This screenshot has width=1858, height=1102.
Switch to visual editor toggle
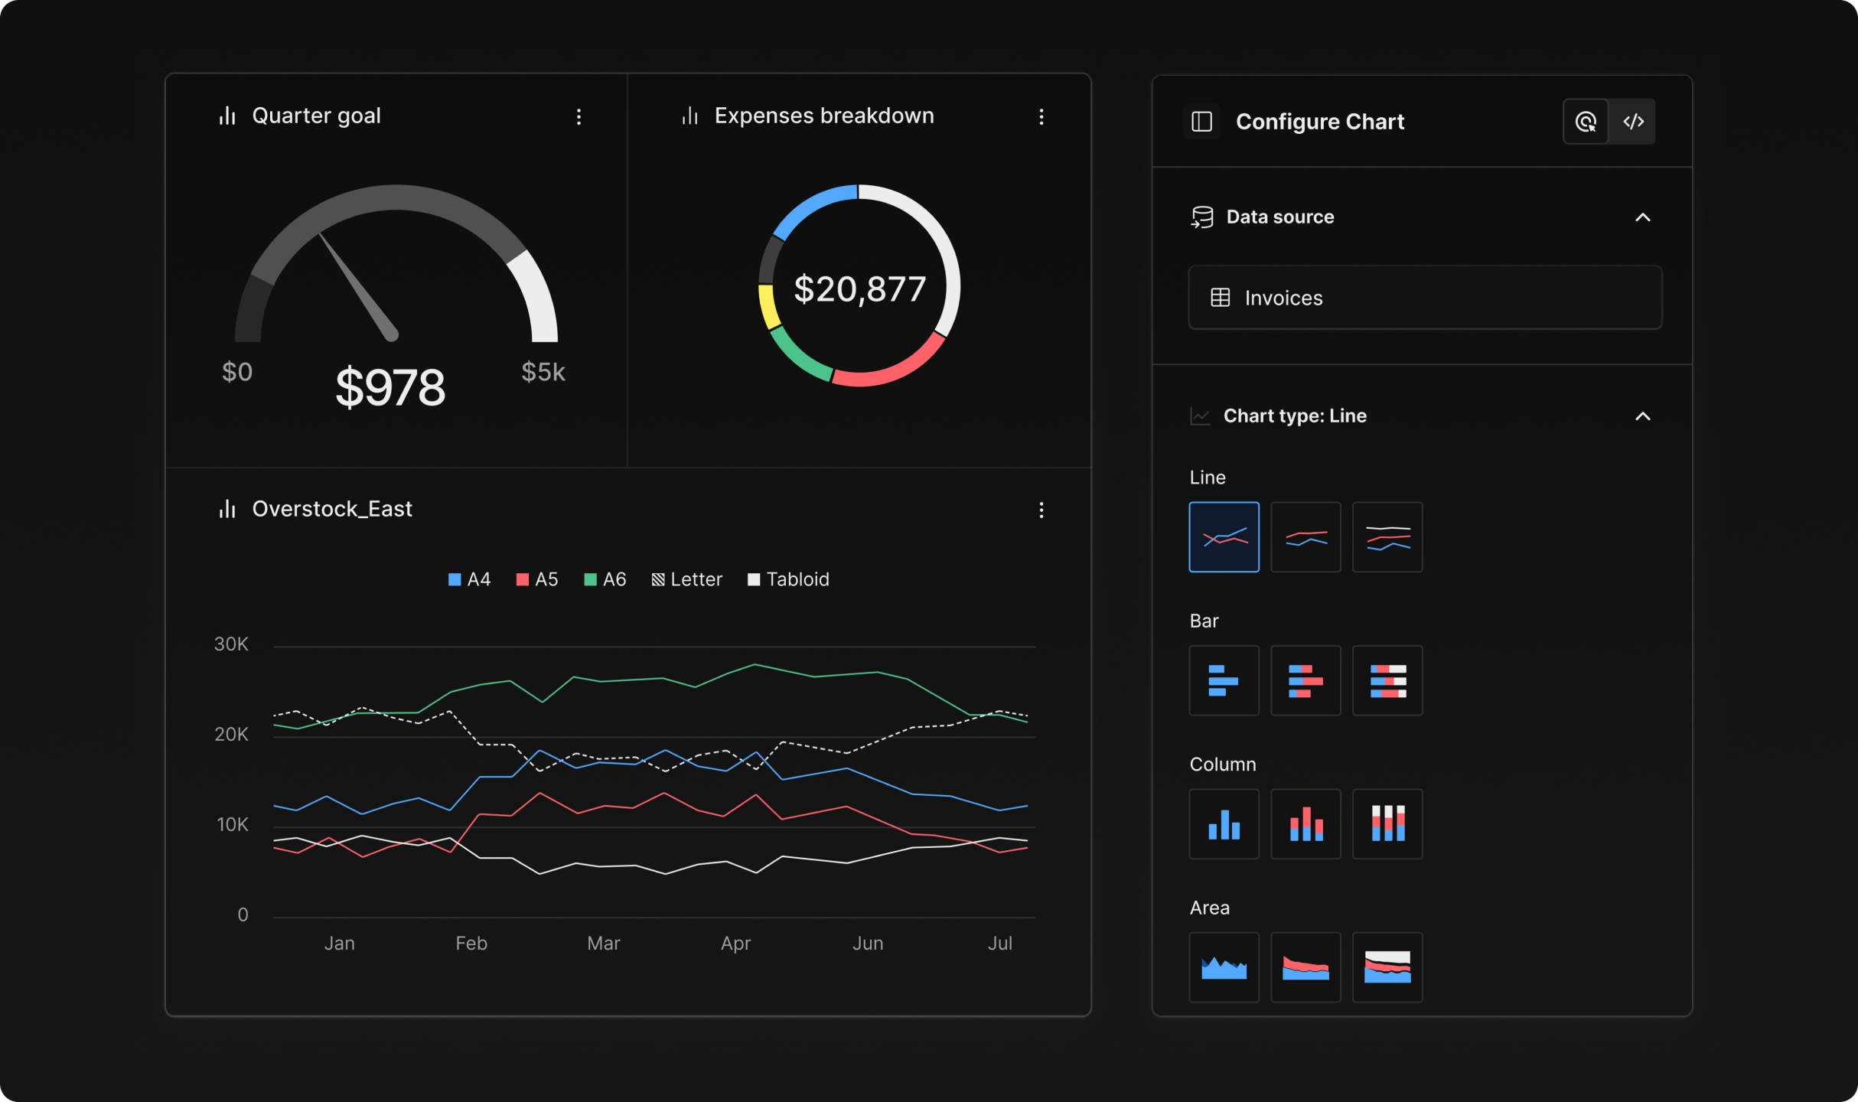tap(1586, 121)
